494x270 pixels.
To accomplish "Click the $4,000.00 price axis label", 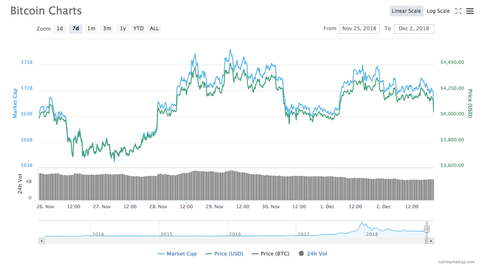I will click(x=452, y=114).
